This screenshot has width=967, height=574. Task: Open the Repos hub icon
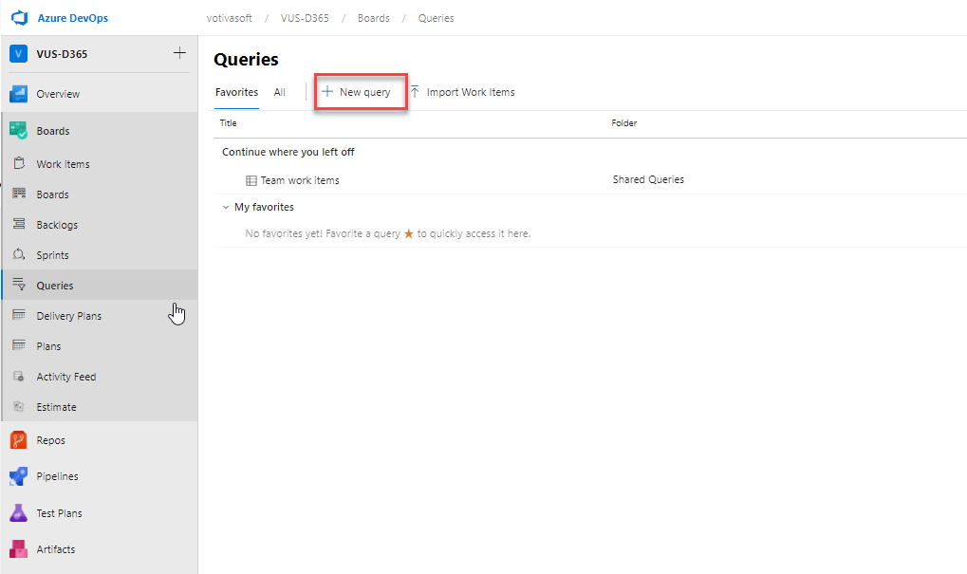point(18,440)
